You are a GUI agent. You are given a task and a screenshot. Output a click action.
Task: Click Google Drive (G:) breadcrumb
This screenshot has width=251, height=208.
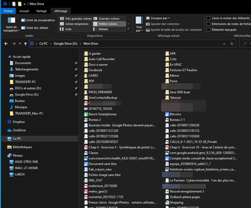click(x=65, y=43)
